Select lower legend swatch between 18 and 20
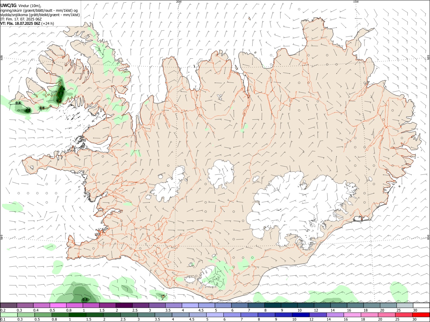The image size is (430, 322). pyautogui.click(x=369, y=315)
